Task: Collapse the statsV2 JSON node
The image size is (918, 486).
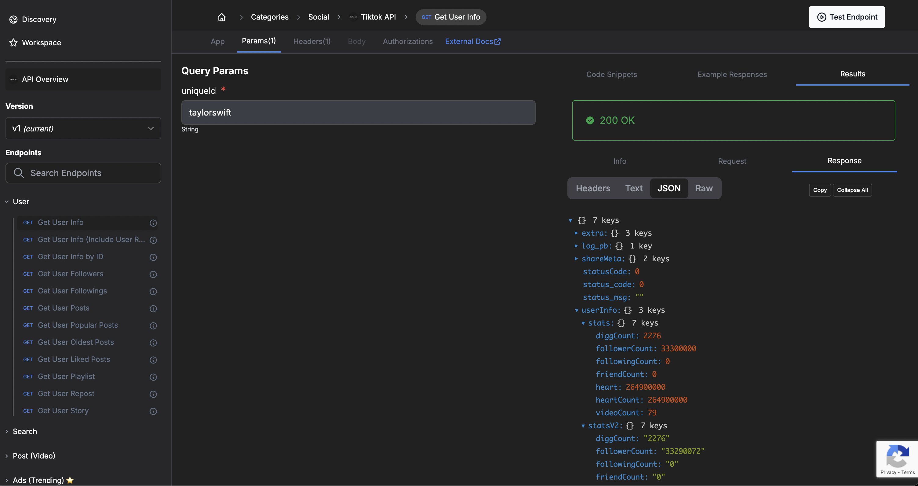Action: (x=583, y=426)
